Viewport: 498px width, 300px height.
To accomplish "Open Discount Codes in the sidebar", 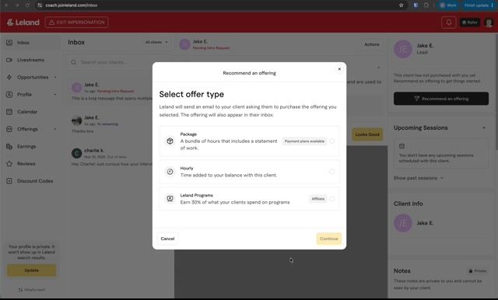I will (x=31, y=181).
